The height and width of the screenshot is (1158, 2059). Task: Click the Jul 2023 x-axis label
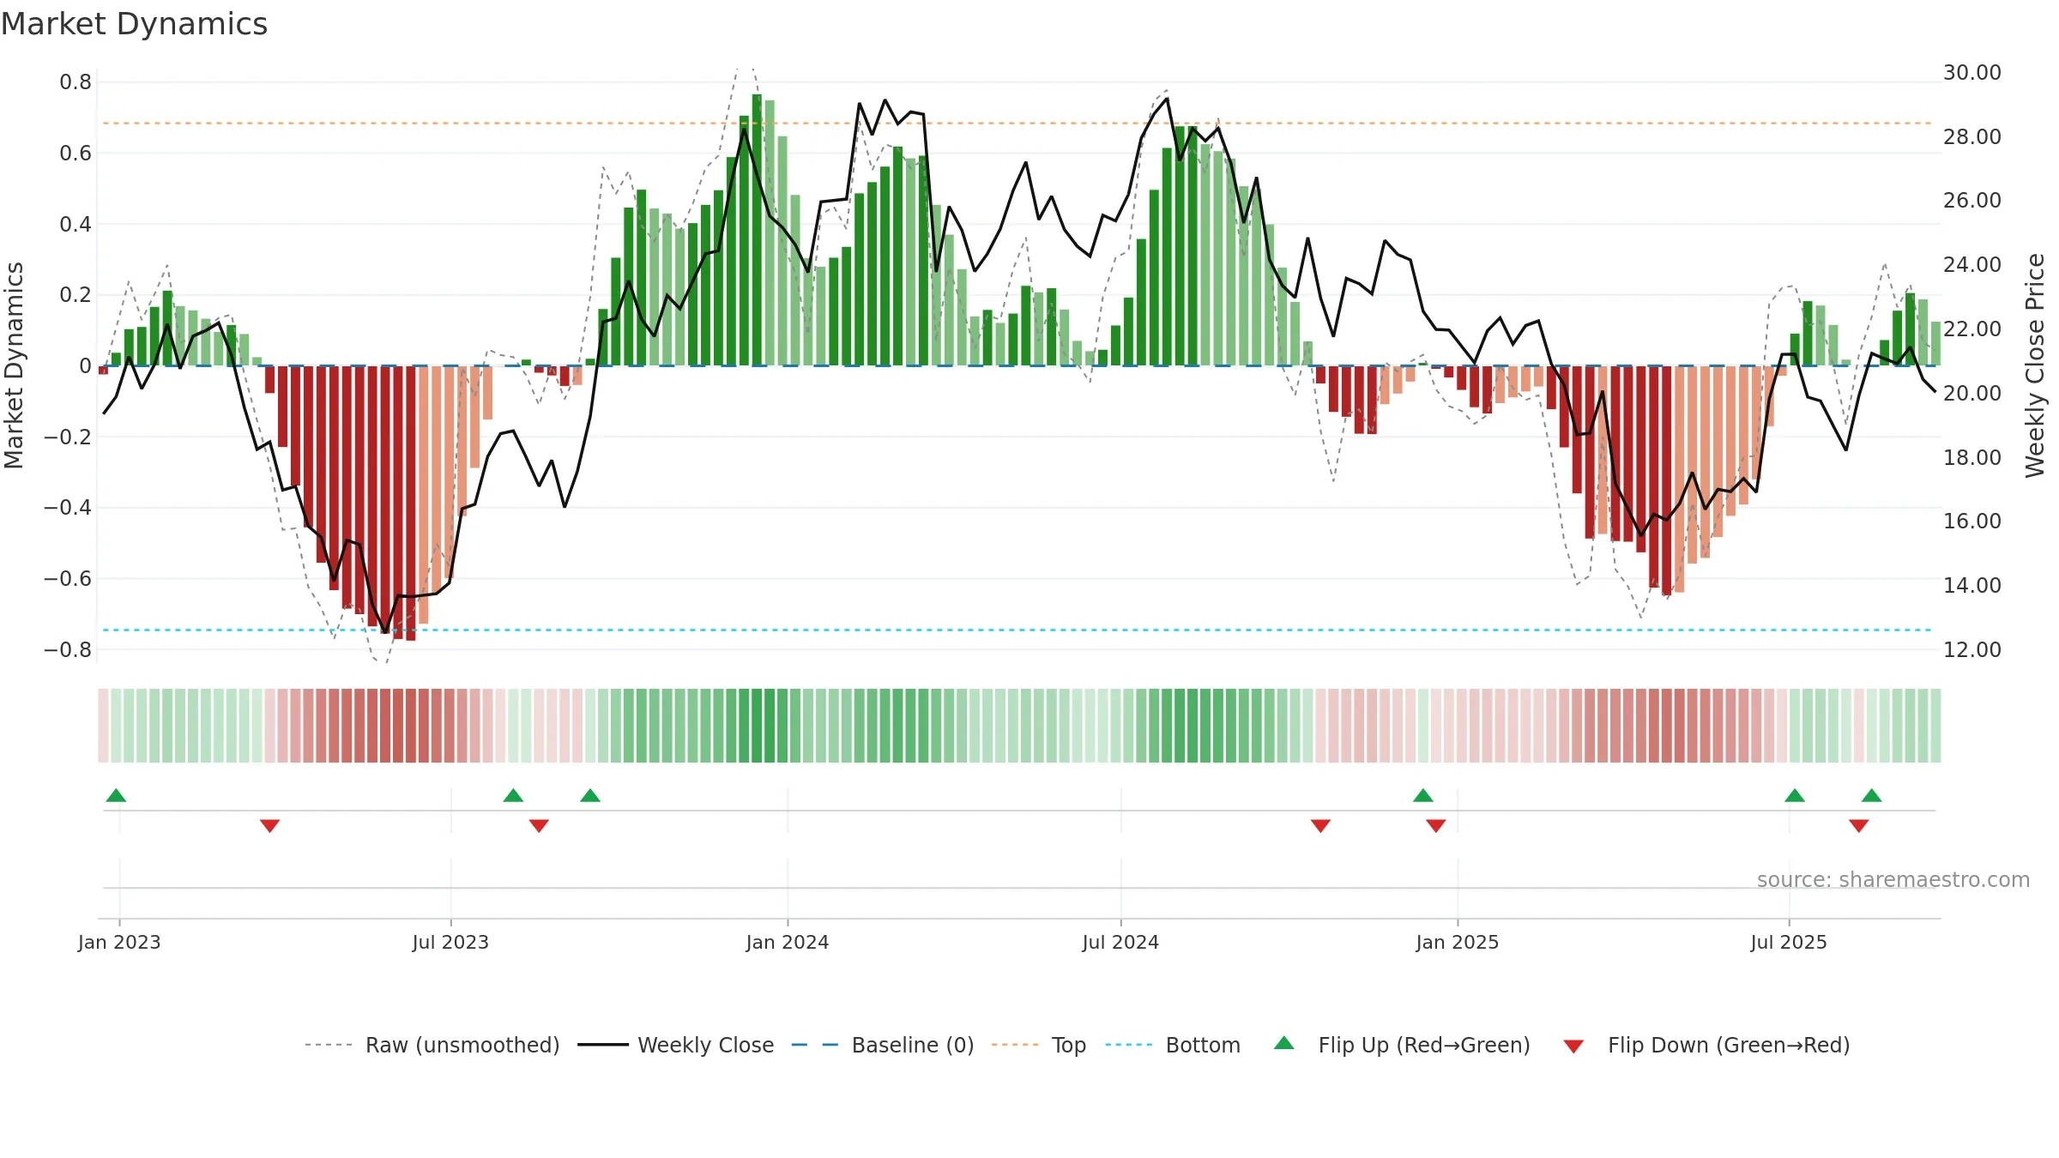[450, 943]
